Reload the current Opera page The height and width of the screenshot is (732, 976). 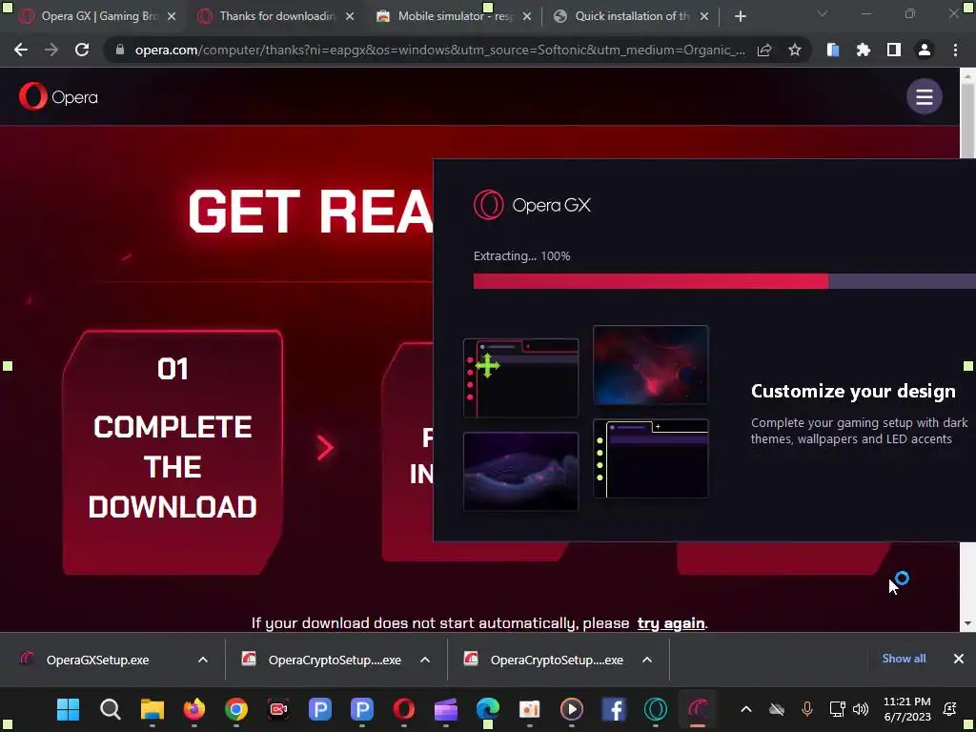click(x=82, y=50)
